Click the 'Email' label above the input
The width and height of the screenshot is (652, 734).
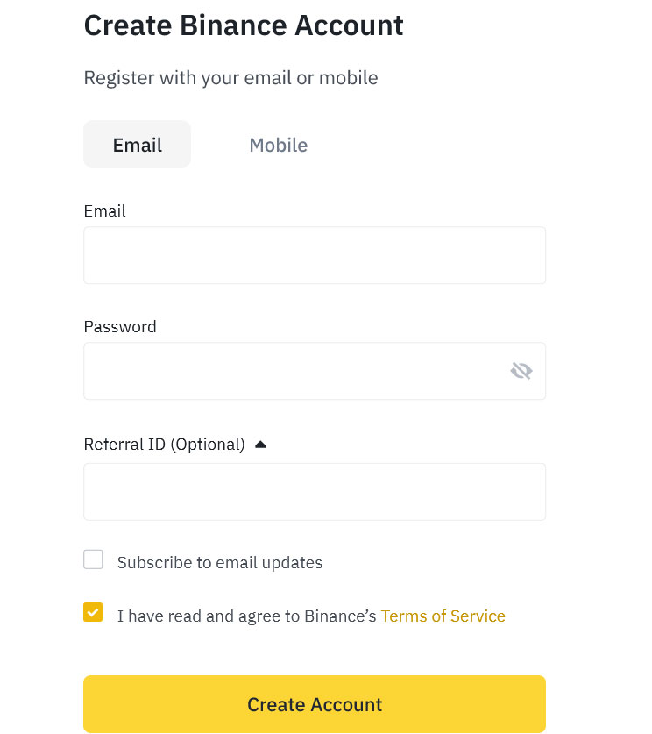pos(105,211)
